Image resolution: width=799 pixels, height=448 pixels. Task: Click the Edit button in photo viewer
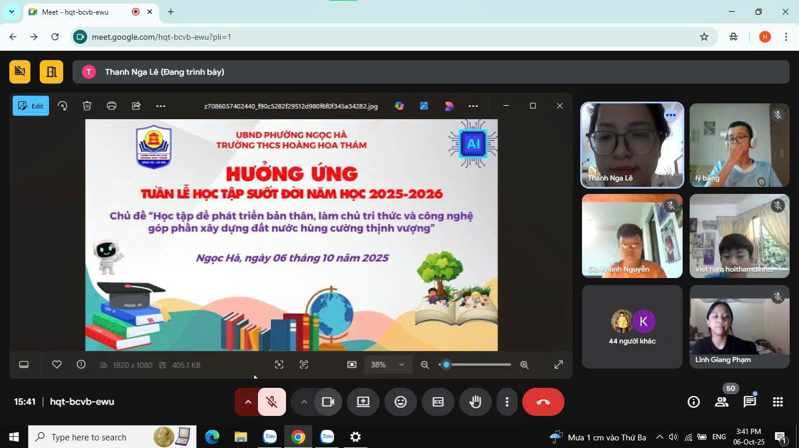coord(31,106)
